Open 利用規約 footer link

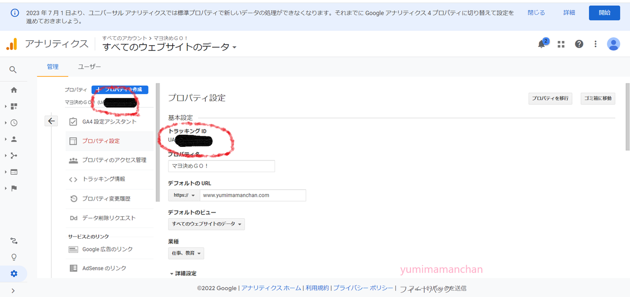pos(317,288)
